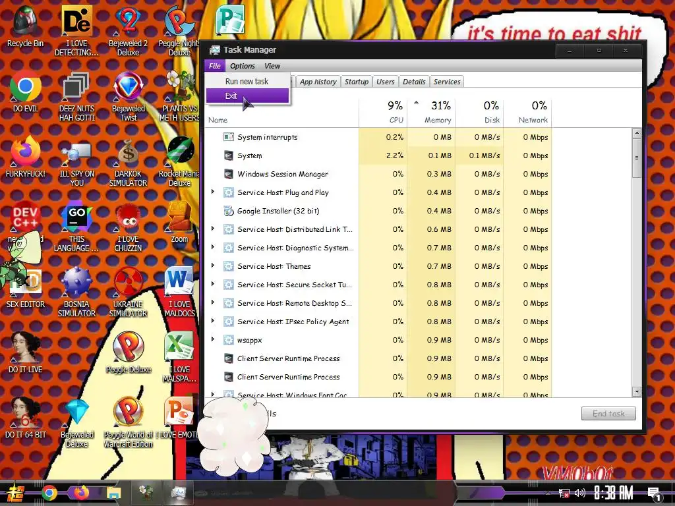Expand Service Host: IPsec Policy Agent row
Viewport: 675px width, 506px height.
tap(213, 321)
